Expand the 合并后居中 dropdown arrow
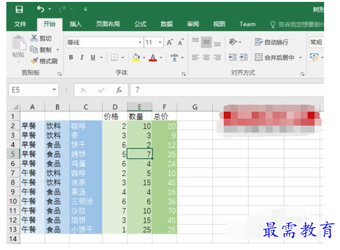340x250 pixels. pyautogui.click(x=301, y=58)
